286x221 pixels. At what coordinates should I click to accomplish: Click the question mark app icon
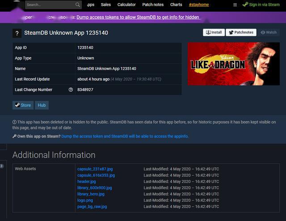[17, 33]
